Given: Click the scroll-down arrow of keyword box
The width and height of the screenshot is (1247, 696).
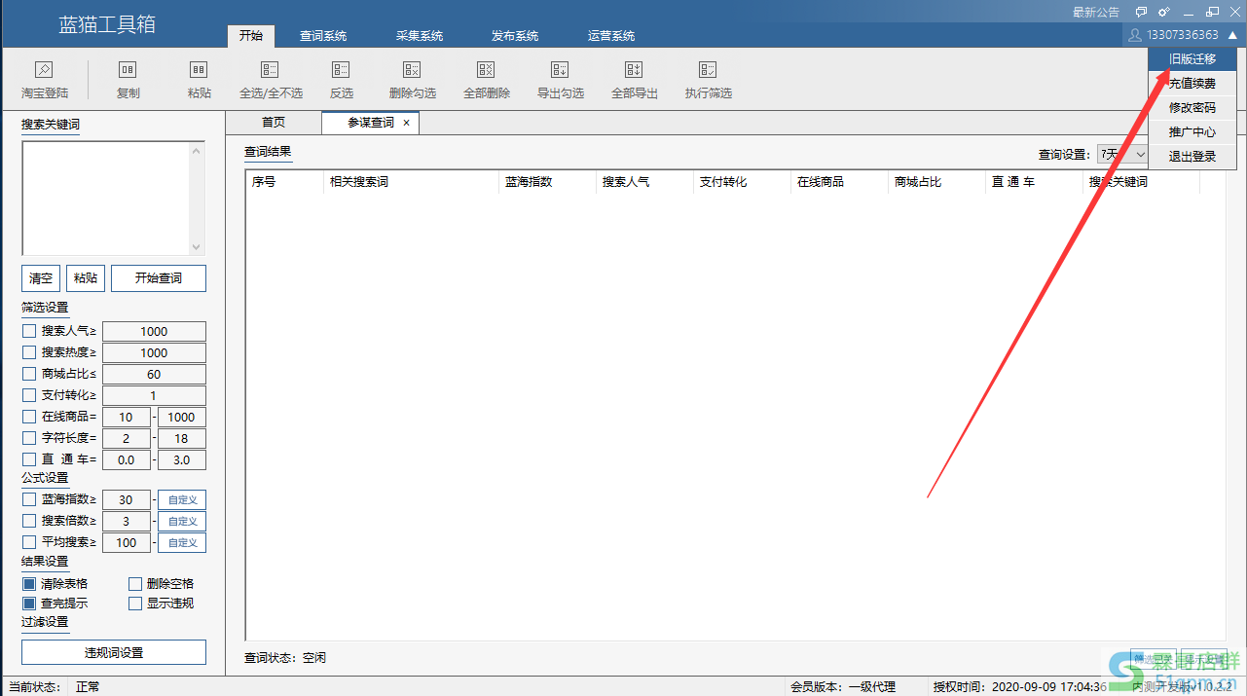Looking at the screenshot, I should [x=197, y=247].
